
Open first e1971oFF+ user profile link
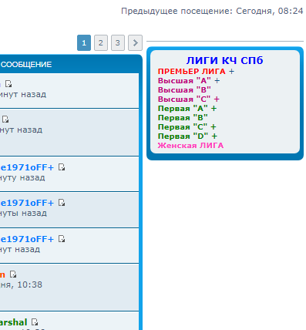point(27,167)
